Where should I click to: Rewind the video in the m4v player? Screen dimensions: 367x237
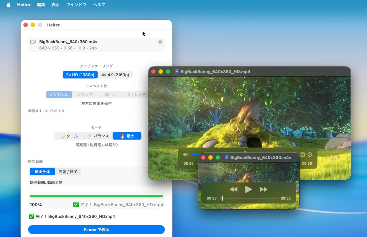pyautogui.click(x=234, y=189)
